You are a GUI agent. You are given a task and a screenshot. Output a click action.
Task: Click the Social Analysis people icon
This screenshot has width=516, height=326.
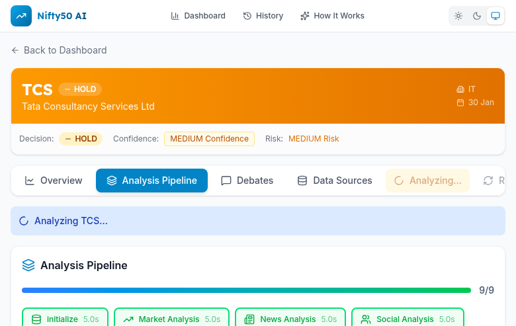tap(366, 319)
